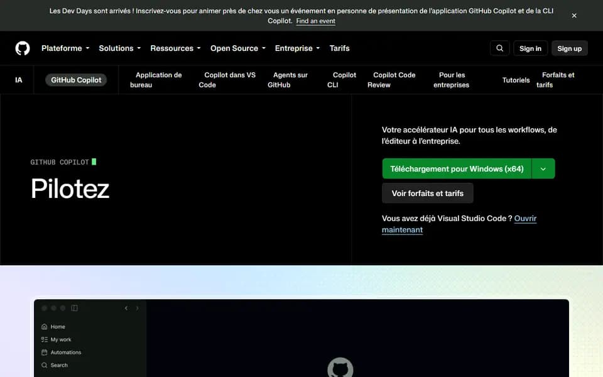603x377 pixels.
Task: Expand the Ressources menu
Action: pos(175,48)
